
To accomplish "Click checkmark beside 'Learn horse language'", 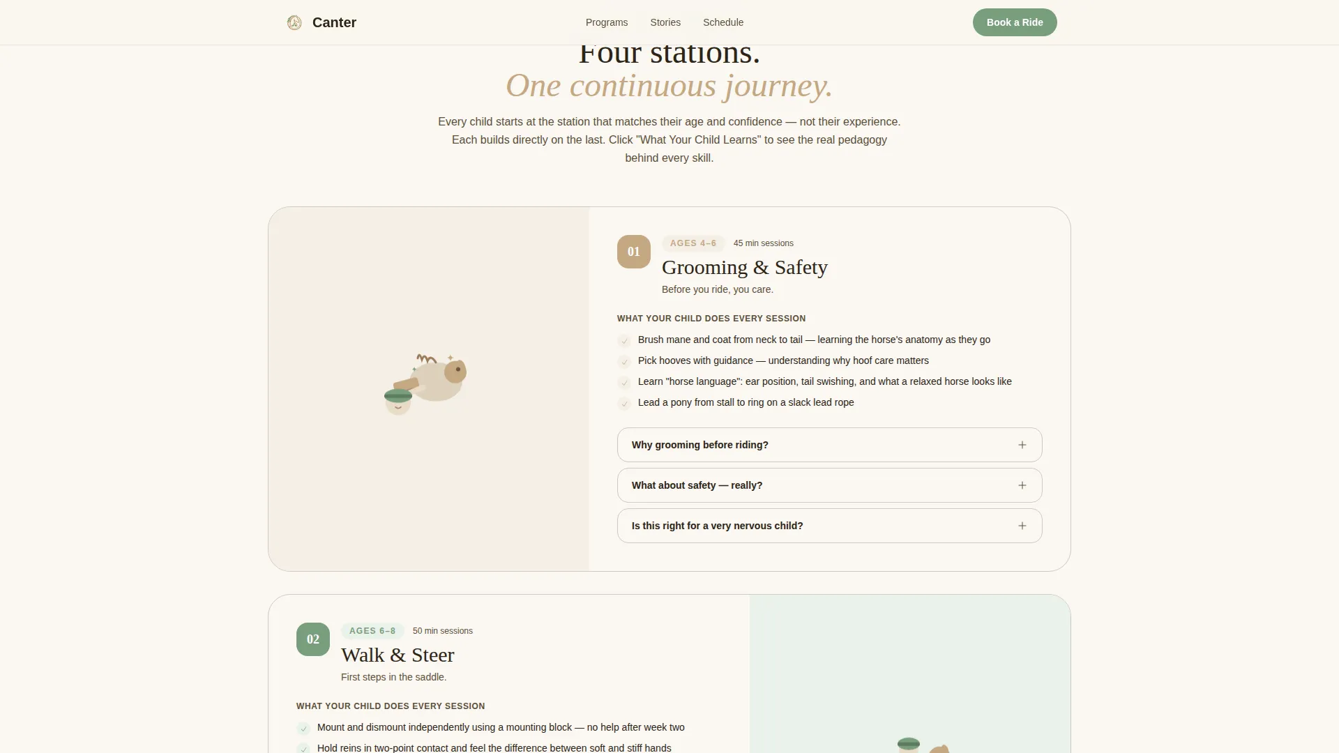I will click(624, 383).
